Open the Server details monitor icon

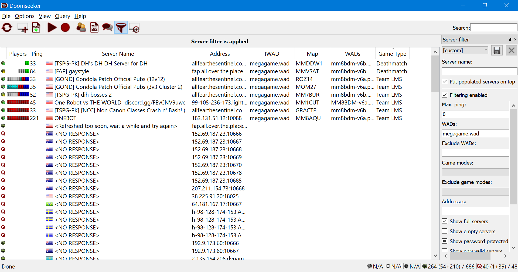click(x=134, y=27)
